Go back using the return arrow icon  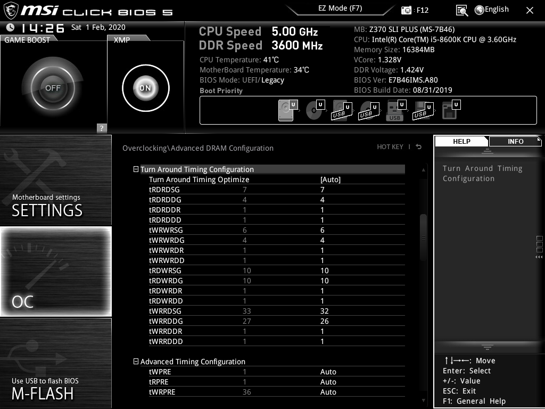[419, 147]
